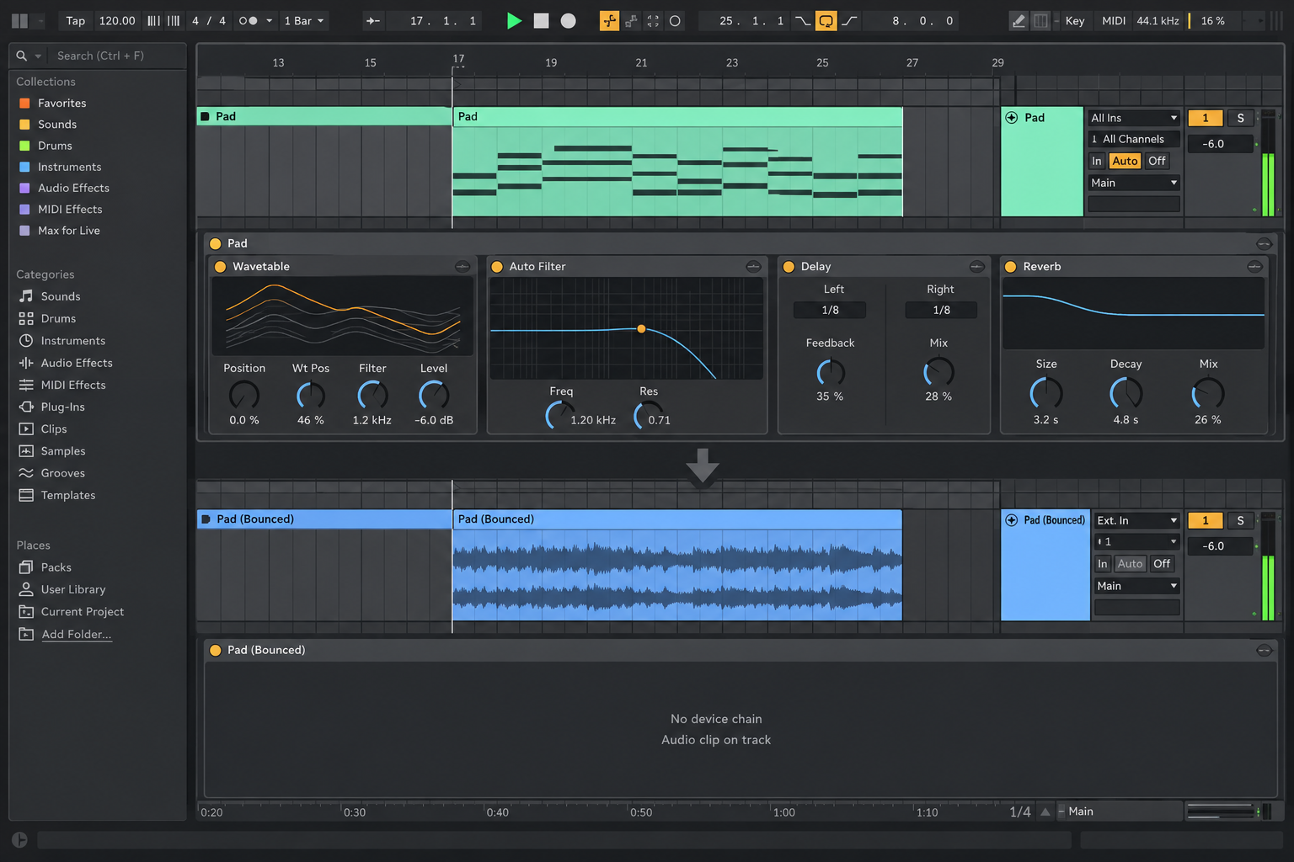The width and height of the screenshot is (1294, 862).
Task: Stop playback with the Stop button
Action: click(541, 21)
